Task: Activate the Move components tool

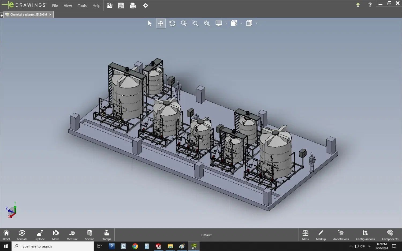Action: point(56,235)
